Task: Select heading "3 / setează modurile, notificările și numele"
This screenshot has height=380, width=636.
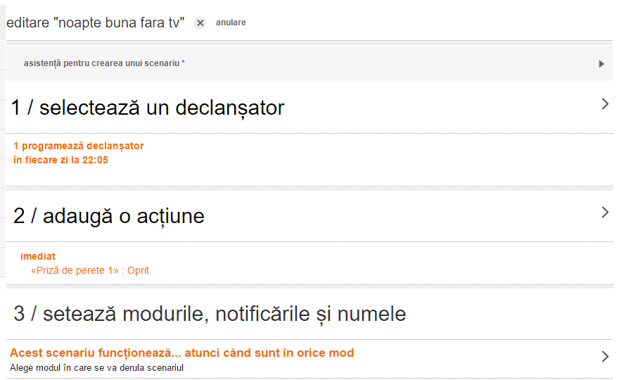Action: click(210, 313)
